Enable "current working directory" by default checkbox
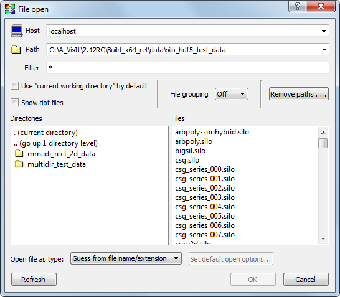 pyautogui.click(x=14, y=86)
